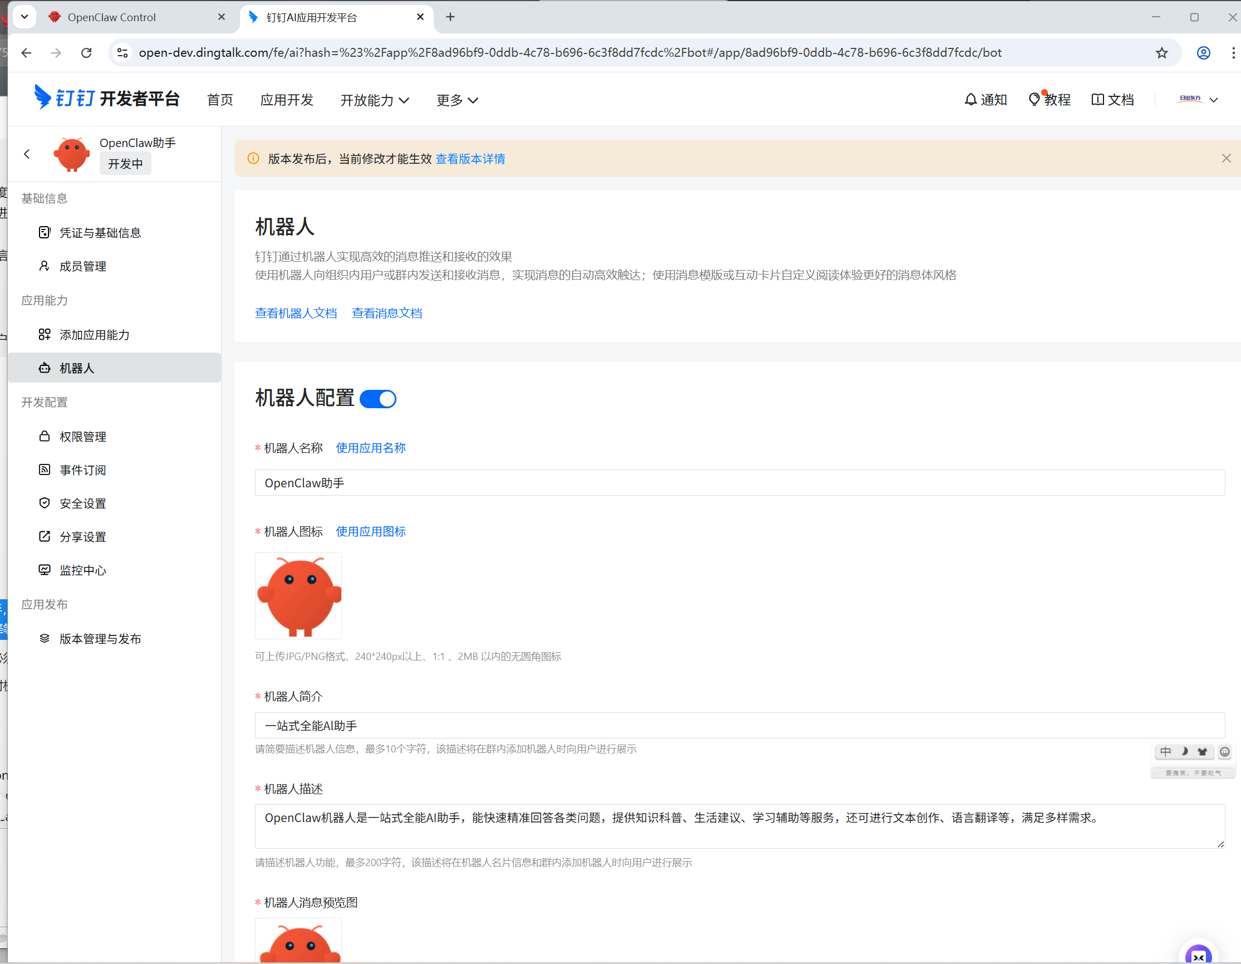
Task: Click the back arrow beside OpenClaw助手
Action: click(27, 154)
